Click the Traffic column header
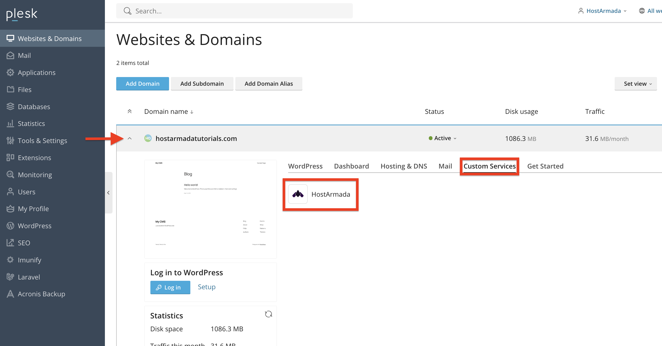The image size is (662, 346). click(x=595, y=111)
